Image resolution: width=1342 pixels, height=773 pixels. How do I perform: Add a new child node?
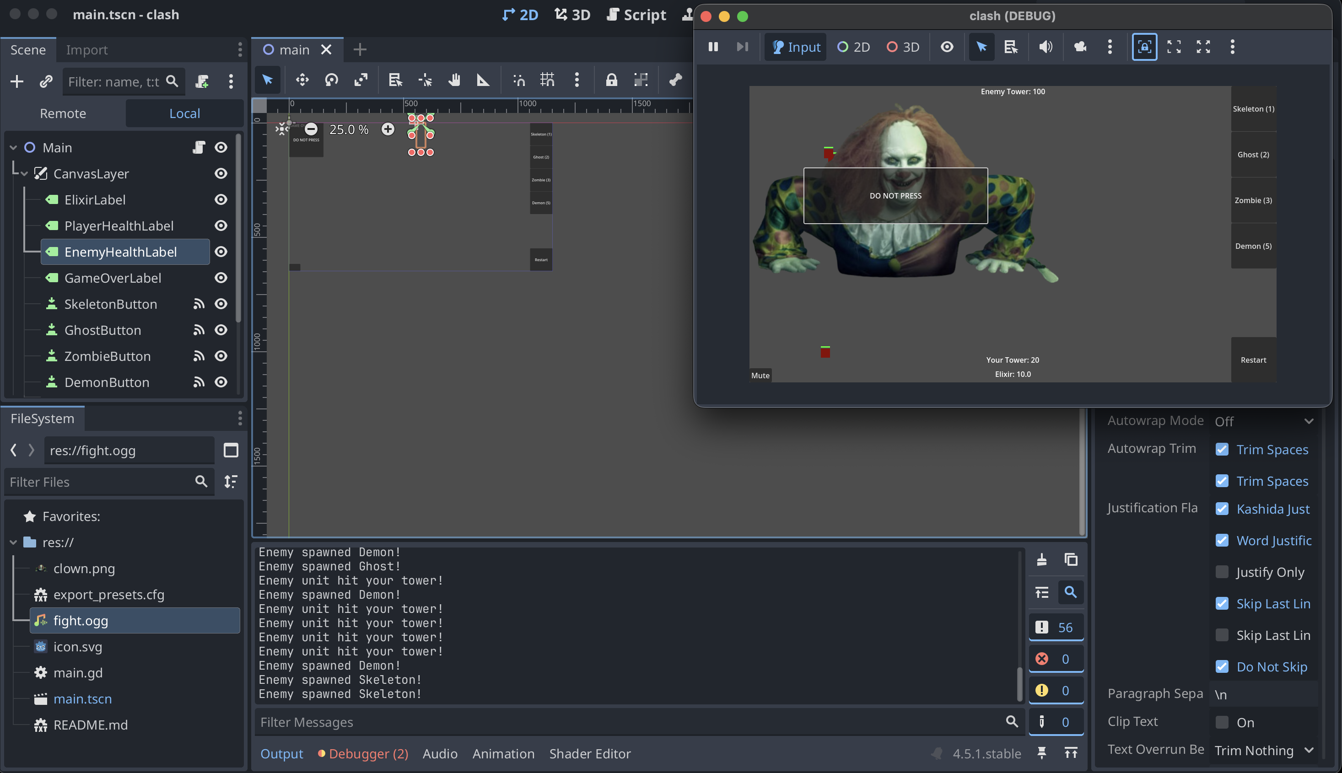(x=17, y=81)
